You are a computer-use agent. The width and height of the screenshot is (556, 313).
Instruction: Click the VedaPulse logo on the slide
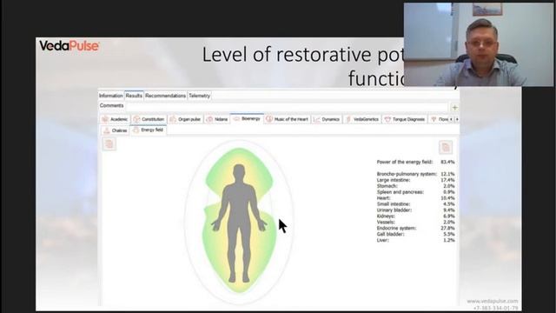click(x=69, y=46)
